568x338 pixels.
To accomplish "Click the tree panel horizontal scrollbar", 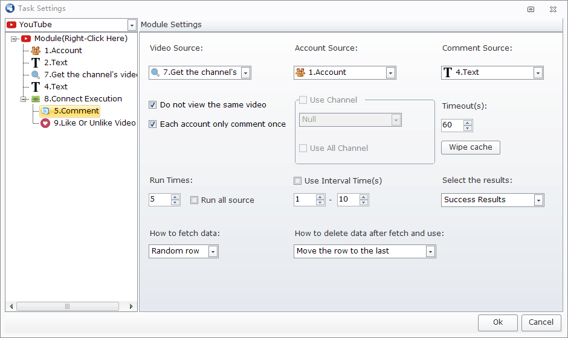I will click(x=67, y=307).
